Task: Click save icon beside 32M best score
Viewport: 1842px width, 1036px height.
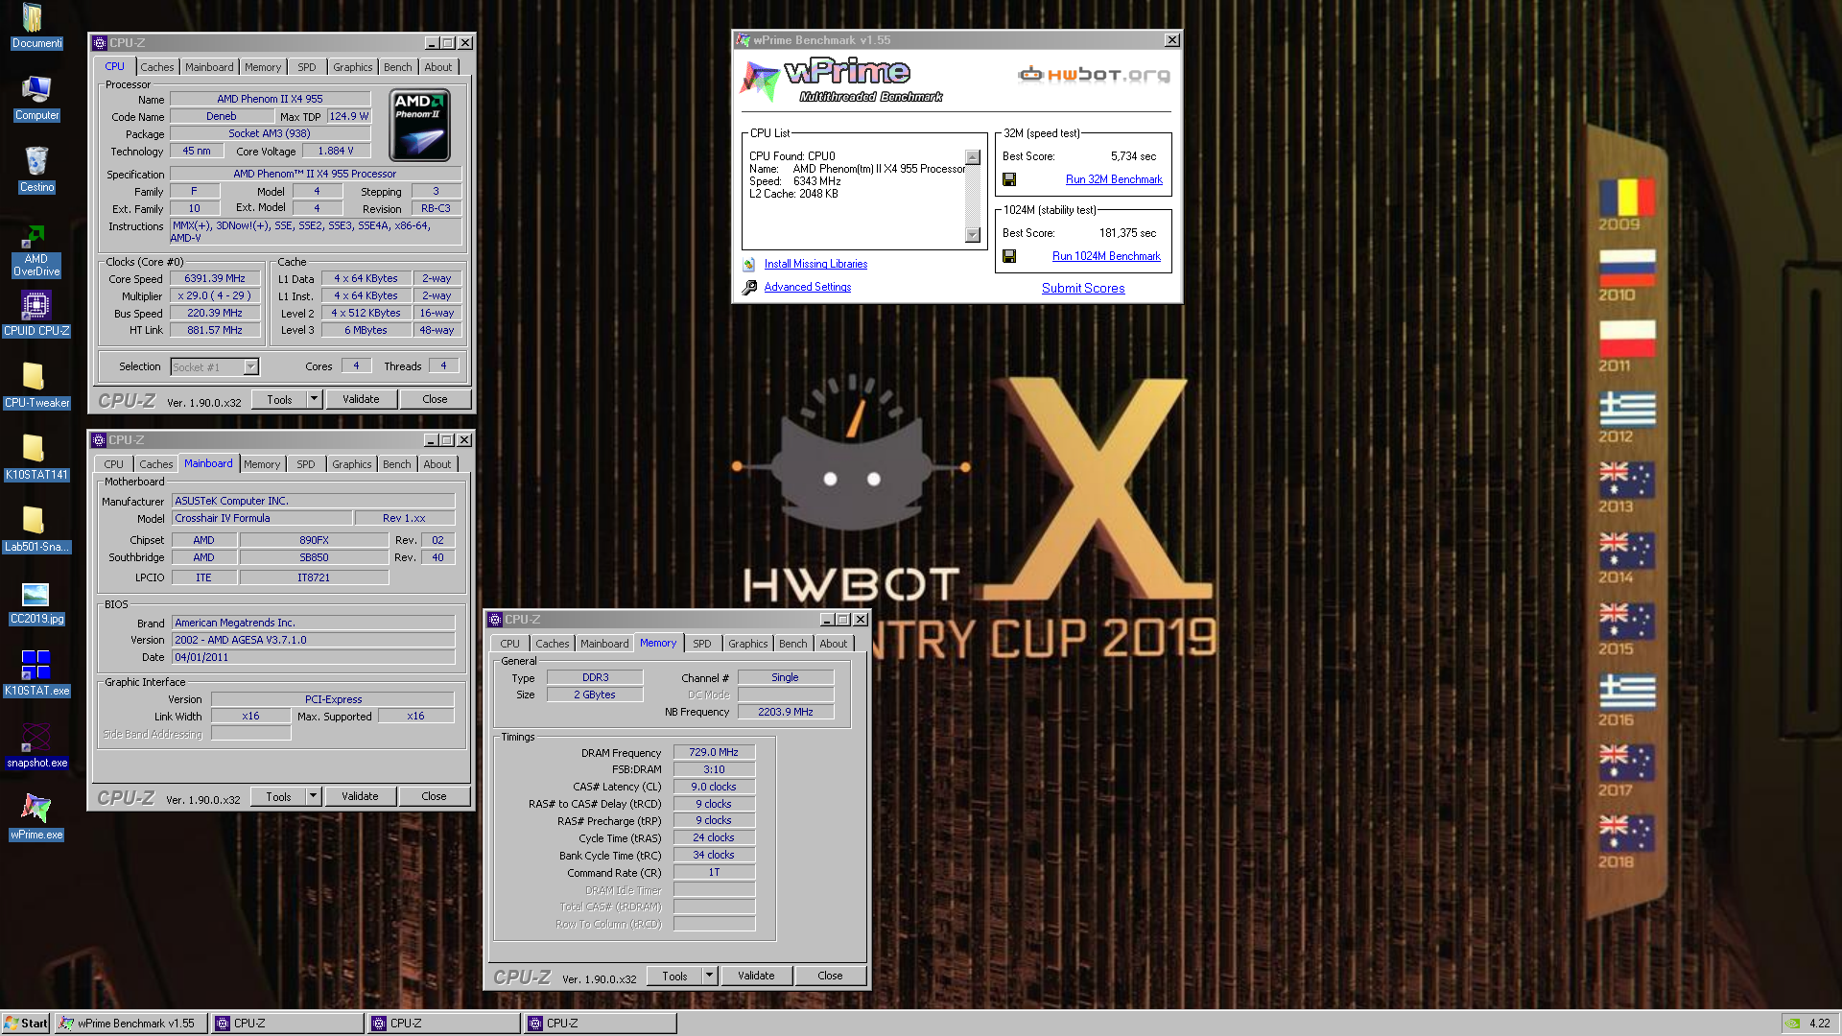Action: tap(1009, 179)
